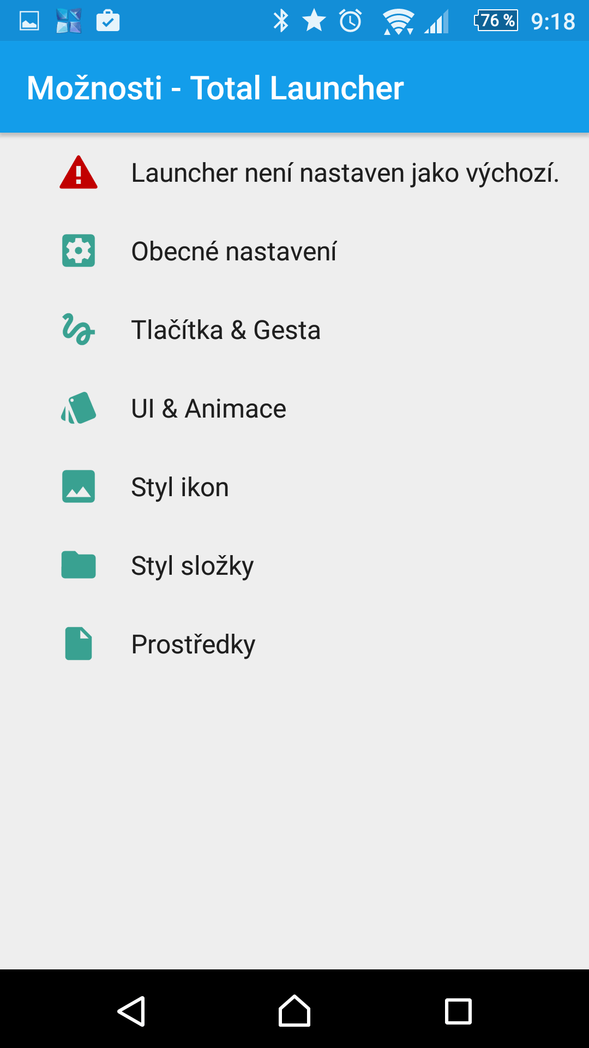589x1048 pixels.
Task: Open the Prostředky section
Action: coord(193,645)
